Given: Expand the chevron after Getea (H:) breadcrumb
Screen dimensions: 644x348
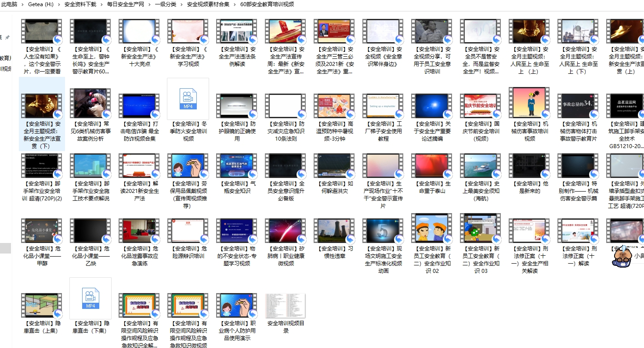Looking at the screenshot, I should (59, 4).
